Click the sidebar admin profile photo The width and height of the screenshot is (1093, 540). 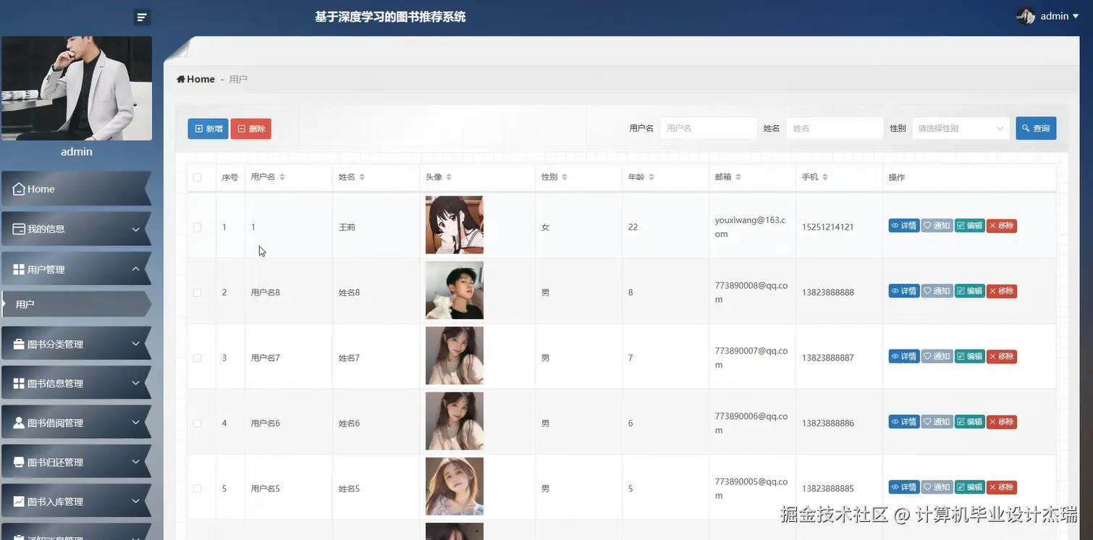point(77,88)
